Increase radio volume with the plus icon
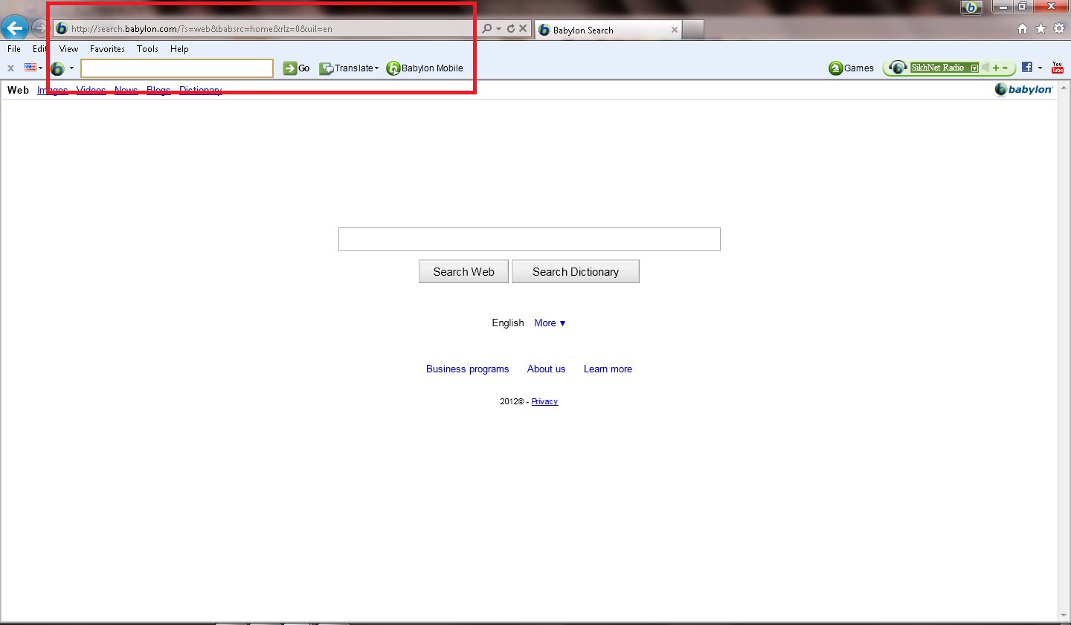Image resolution: width=1071 pixels, height=625 pixels. click(x=996, y=68)
